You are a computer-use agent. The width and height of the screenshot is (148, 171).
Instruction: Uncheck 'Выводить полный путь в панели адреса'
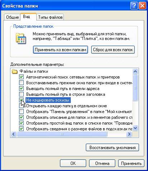(21, 89)
